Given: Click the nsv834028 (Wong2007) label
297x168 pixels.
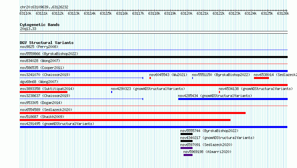Looking at the screenshot, I should 40,61.
